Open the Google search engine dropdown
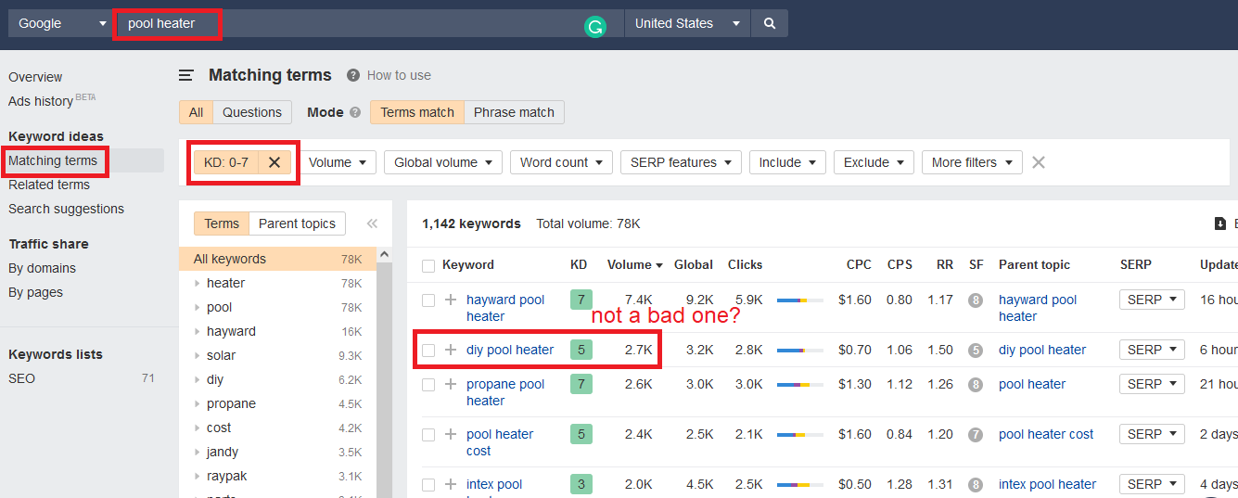The width and height of the screenshot is (1238, 498). pyautogui.click(x=61, y=23)
